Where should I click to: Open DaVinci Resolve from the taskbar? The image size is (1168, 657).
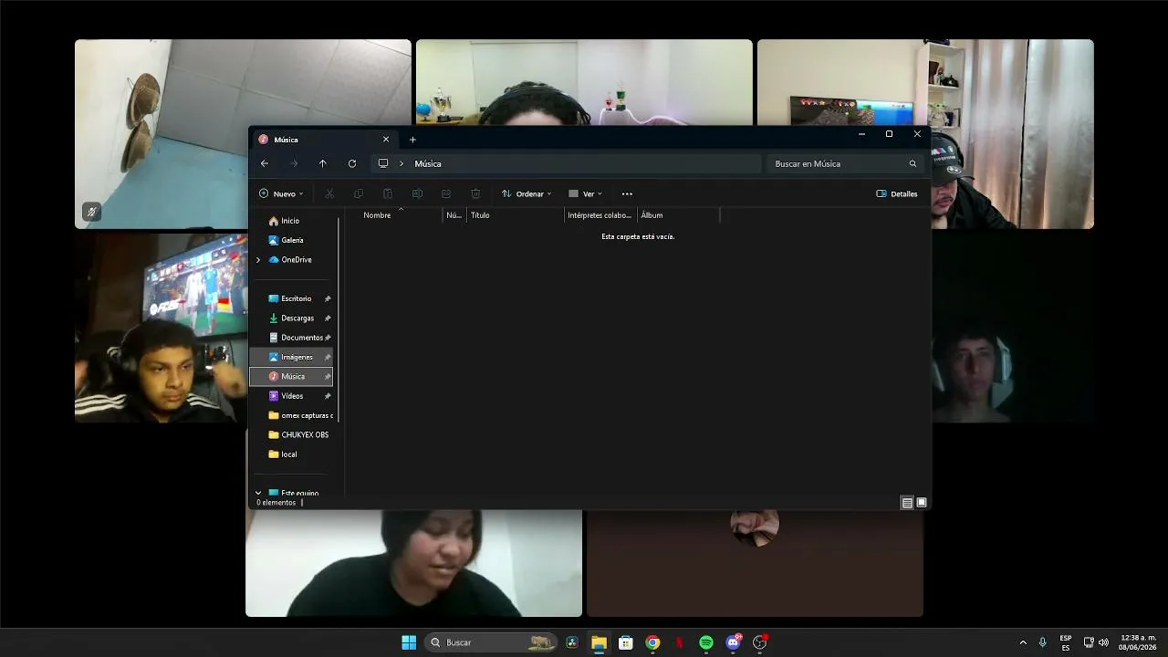point(572,642)
